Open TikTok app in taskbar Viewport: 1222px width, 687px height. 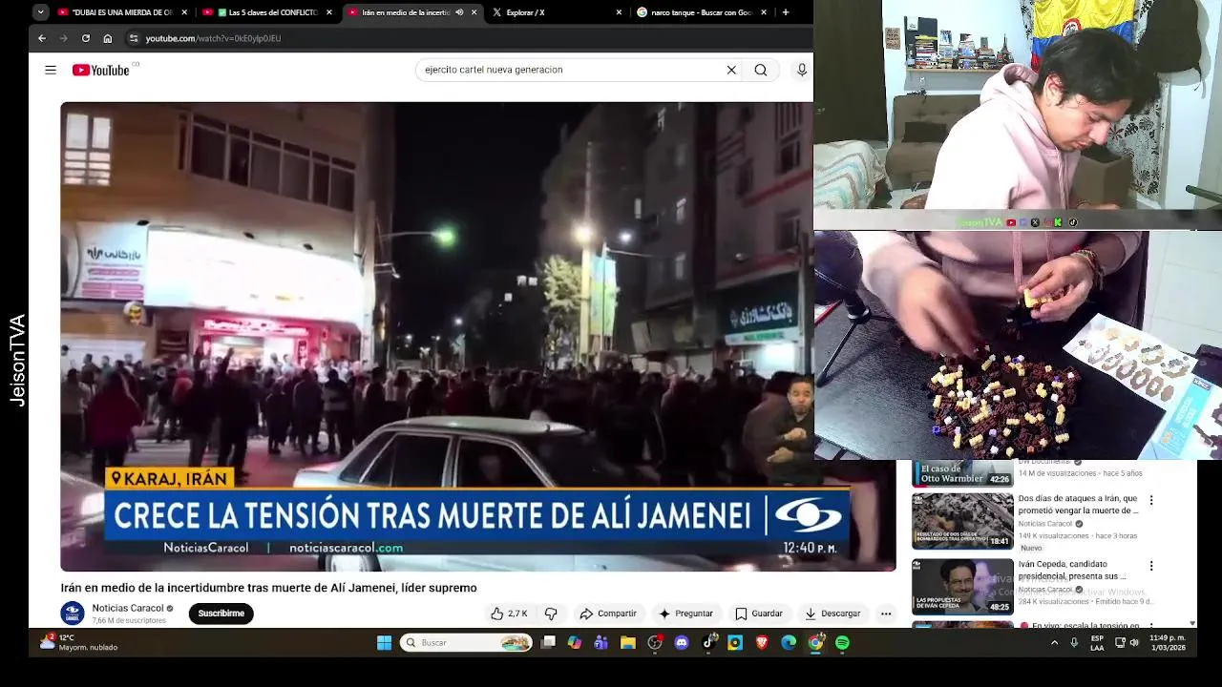click(708, 643)
